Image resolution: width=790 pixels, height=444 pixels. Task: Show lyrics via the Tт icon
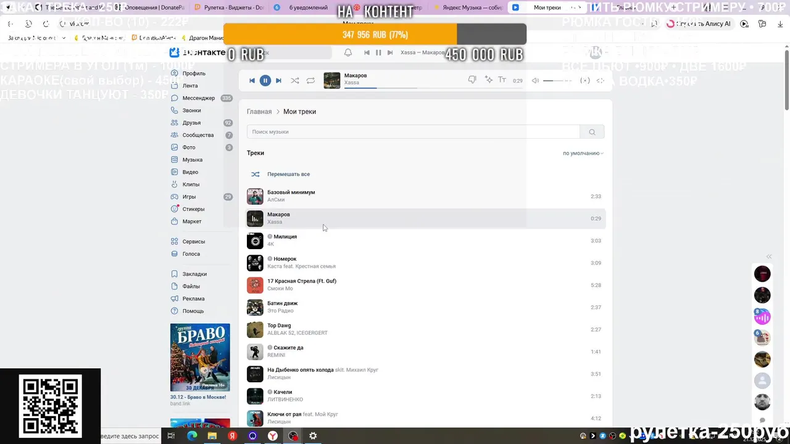pyautogui.click(x=502, y=80)
